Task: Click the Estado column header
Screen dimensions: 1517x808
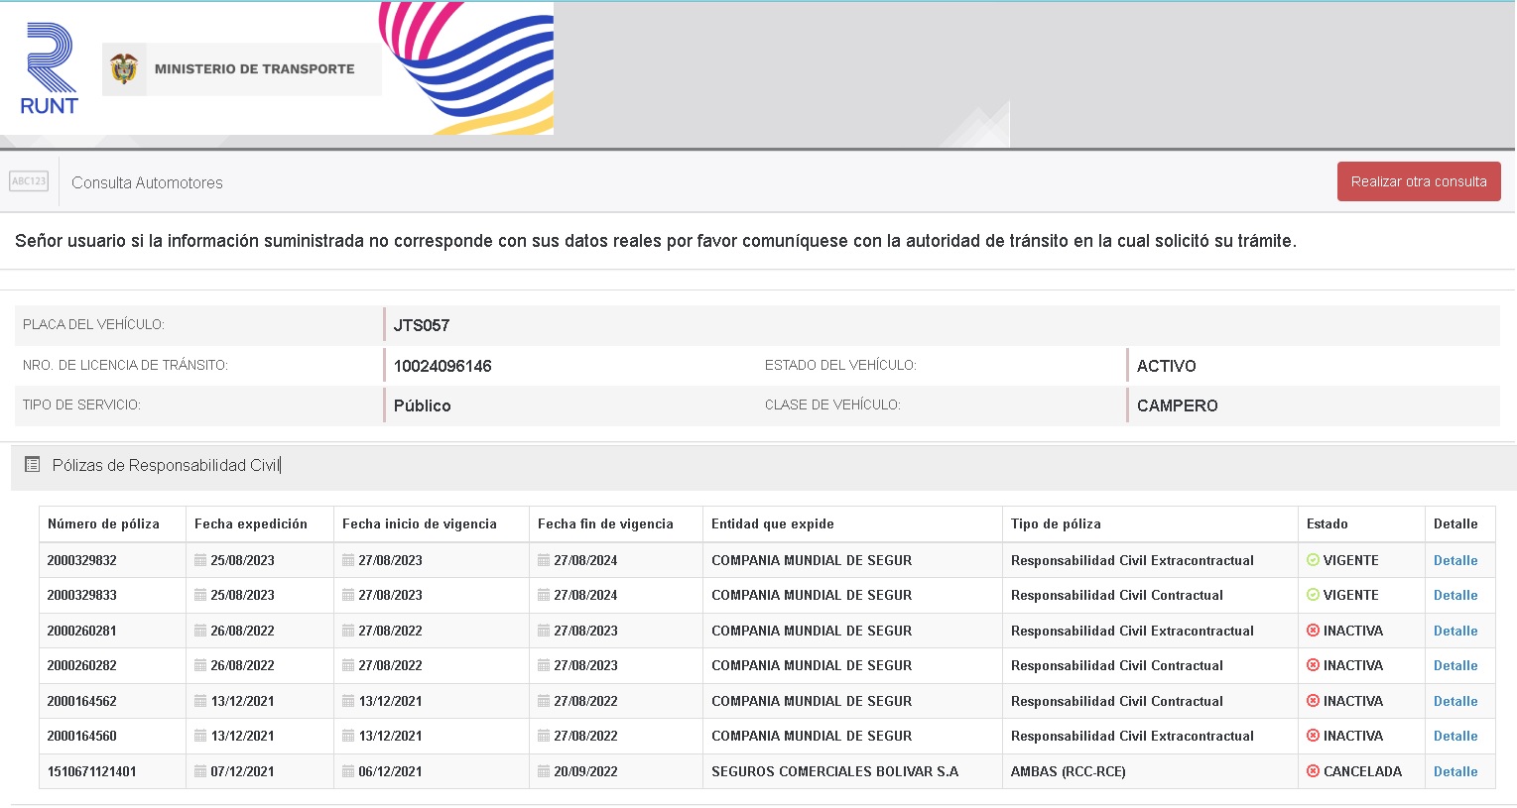Action: coord(1327,523)
